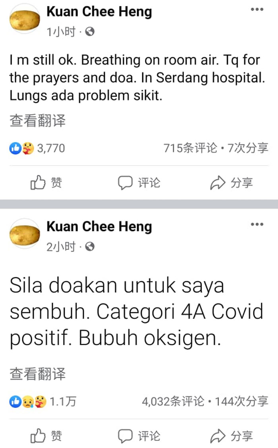Click the globe privacy icon beside 1小时

[90, 32]
